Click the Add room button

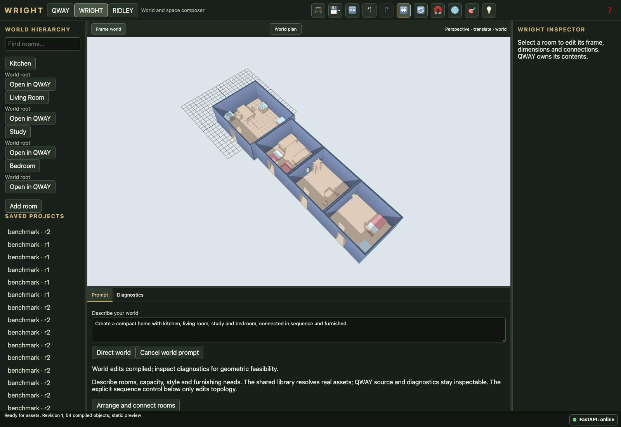click(23, 206)
